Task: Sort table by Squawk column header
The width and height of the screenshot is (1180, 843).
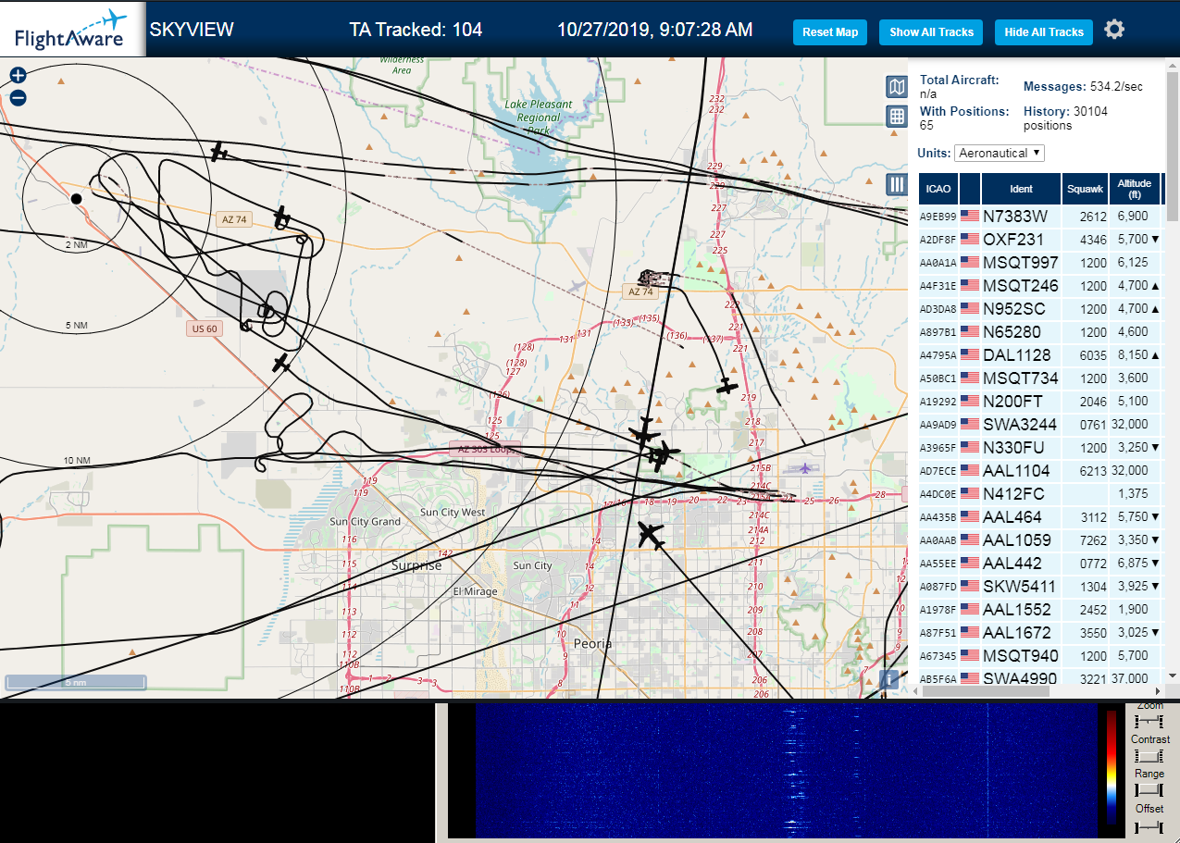Action: coord(1085,189)
